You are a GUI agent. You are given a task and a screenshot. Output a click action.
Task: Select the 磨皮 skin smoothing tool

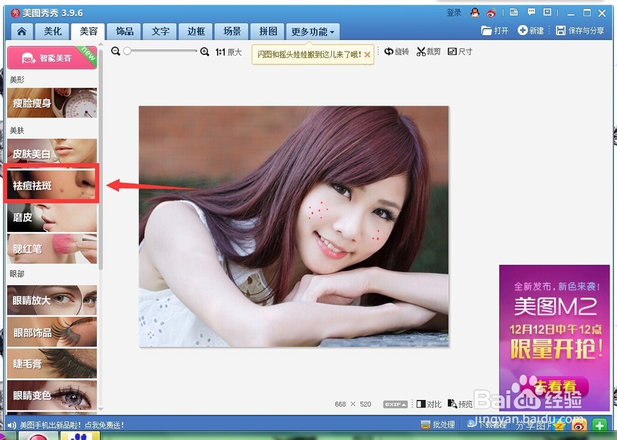pos(52,217)
